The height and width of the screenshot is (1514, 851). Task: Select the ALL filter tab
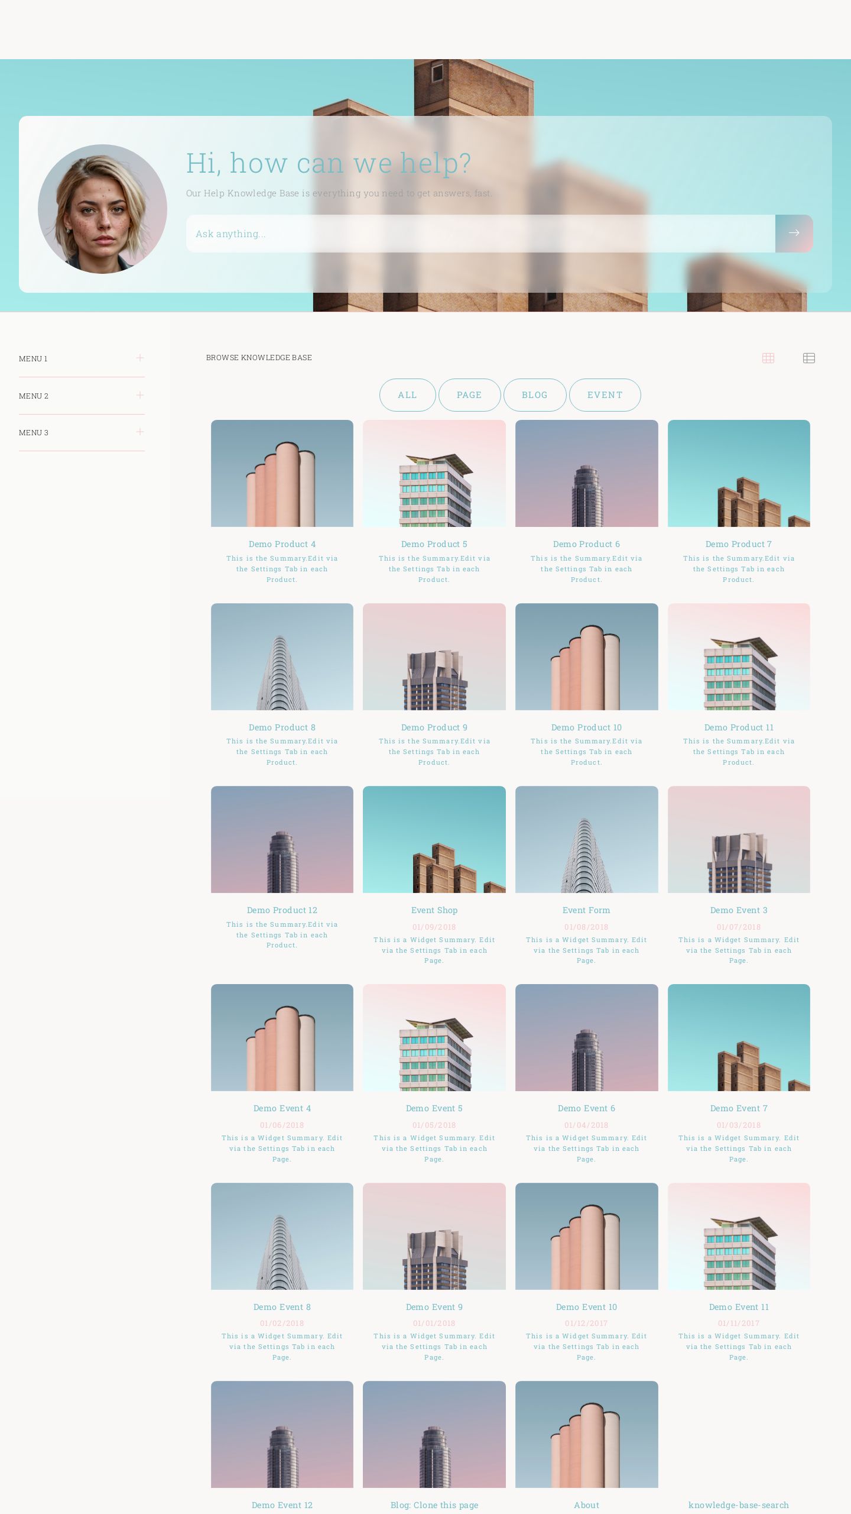tap(407, 395)
